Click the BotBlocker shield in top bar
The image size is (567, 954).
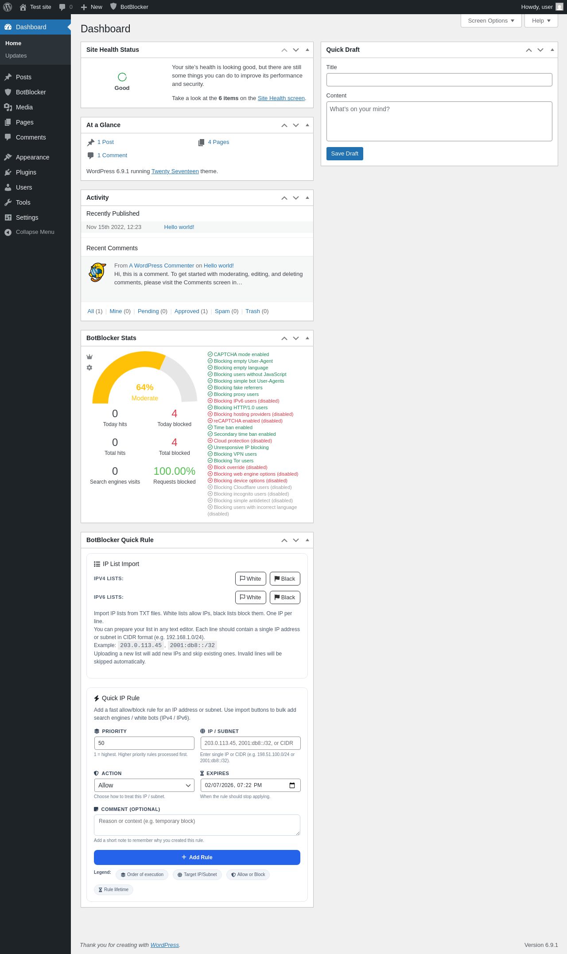[113, 7]
